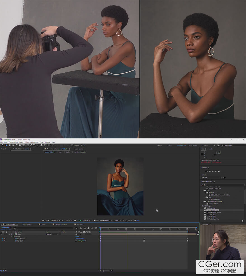Viewport: 246px width, 276px height.
Task: Open the Composition Mini-Flowchart icon in timeline
Action: [76, 228]
